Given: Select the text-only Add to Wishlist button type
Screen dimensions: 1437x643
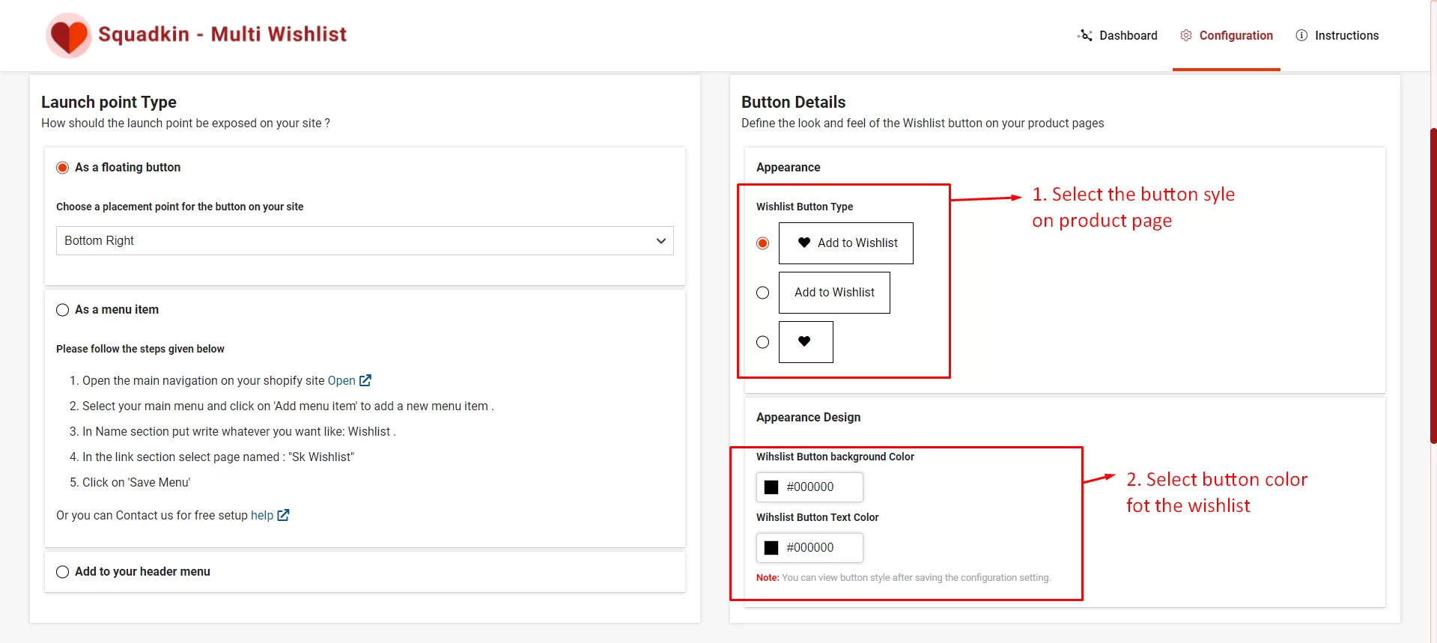Looking at the screenshot, I should coord(763,293).
